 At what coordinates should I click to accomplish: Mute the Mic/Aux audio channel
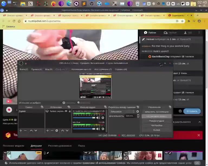(x=98, y=129)
